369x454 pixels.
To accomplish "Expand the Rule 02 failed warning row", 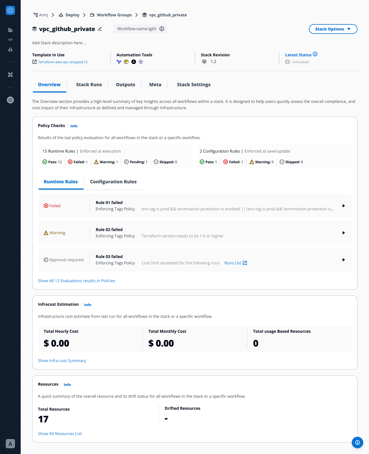I will [x=343, y=233].
